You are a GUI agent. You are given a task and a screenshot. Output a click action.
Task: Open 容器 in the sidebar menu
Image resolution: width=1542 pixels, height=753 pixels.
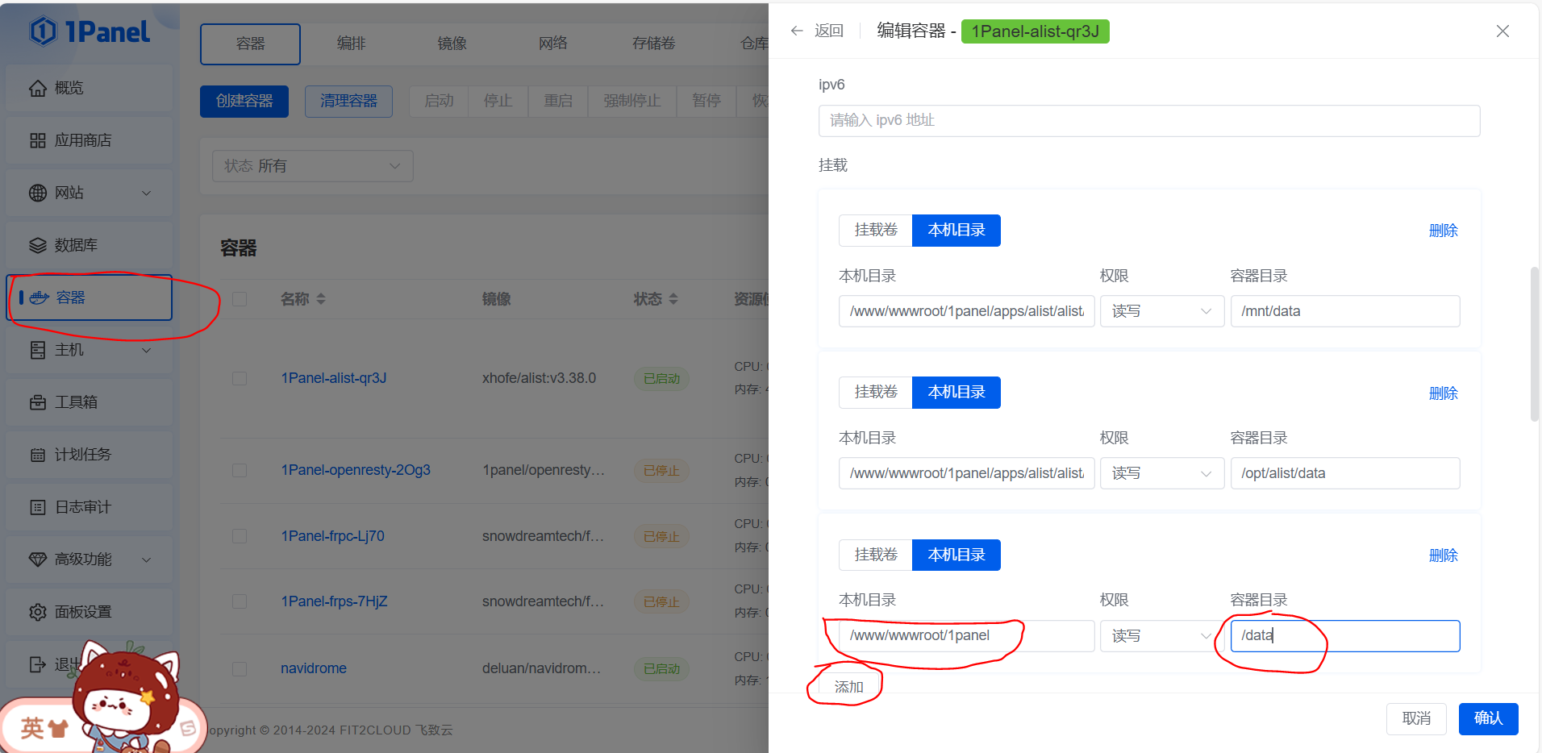tap(90, 297)
